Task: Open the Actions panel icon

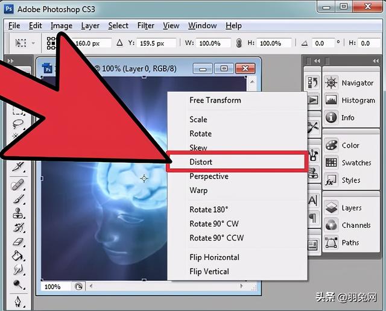Action: (313, 100)
